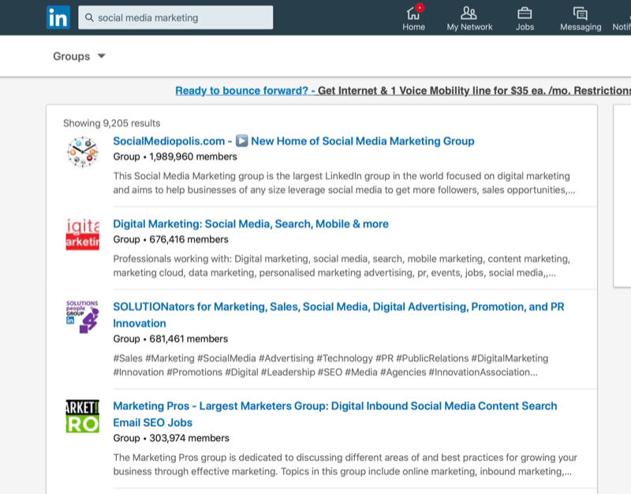
Task: Expand the Groups filter dropdown
Action: tap(79, 56)
